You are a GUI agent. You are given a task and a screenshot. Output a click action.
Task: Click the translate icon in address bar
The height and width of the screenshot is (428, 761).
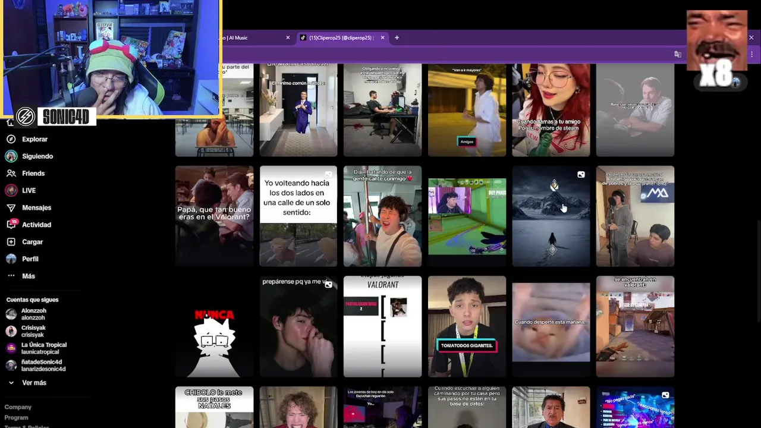(x=677, y=54)
